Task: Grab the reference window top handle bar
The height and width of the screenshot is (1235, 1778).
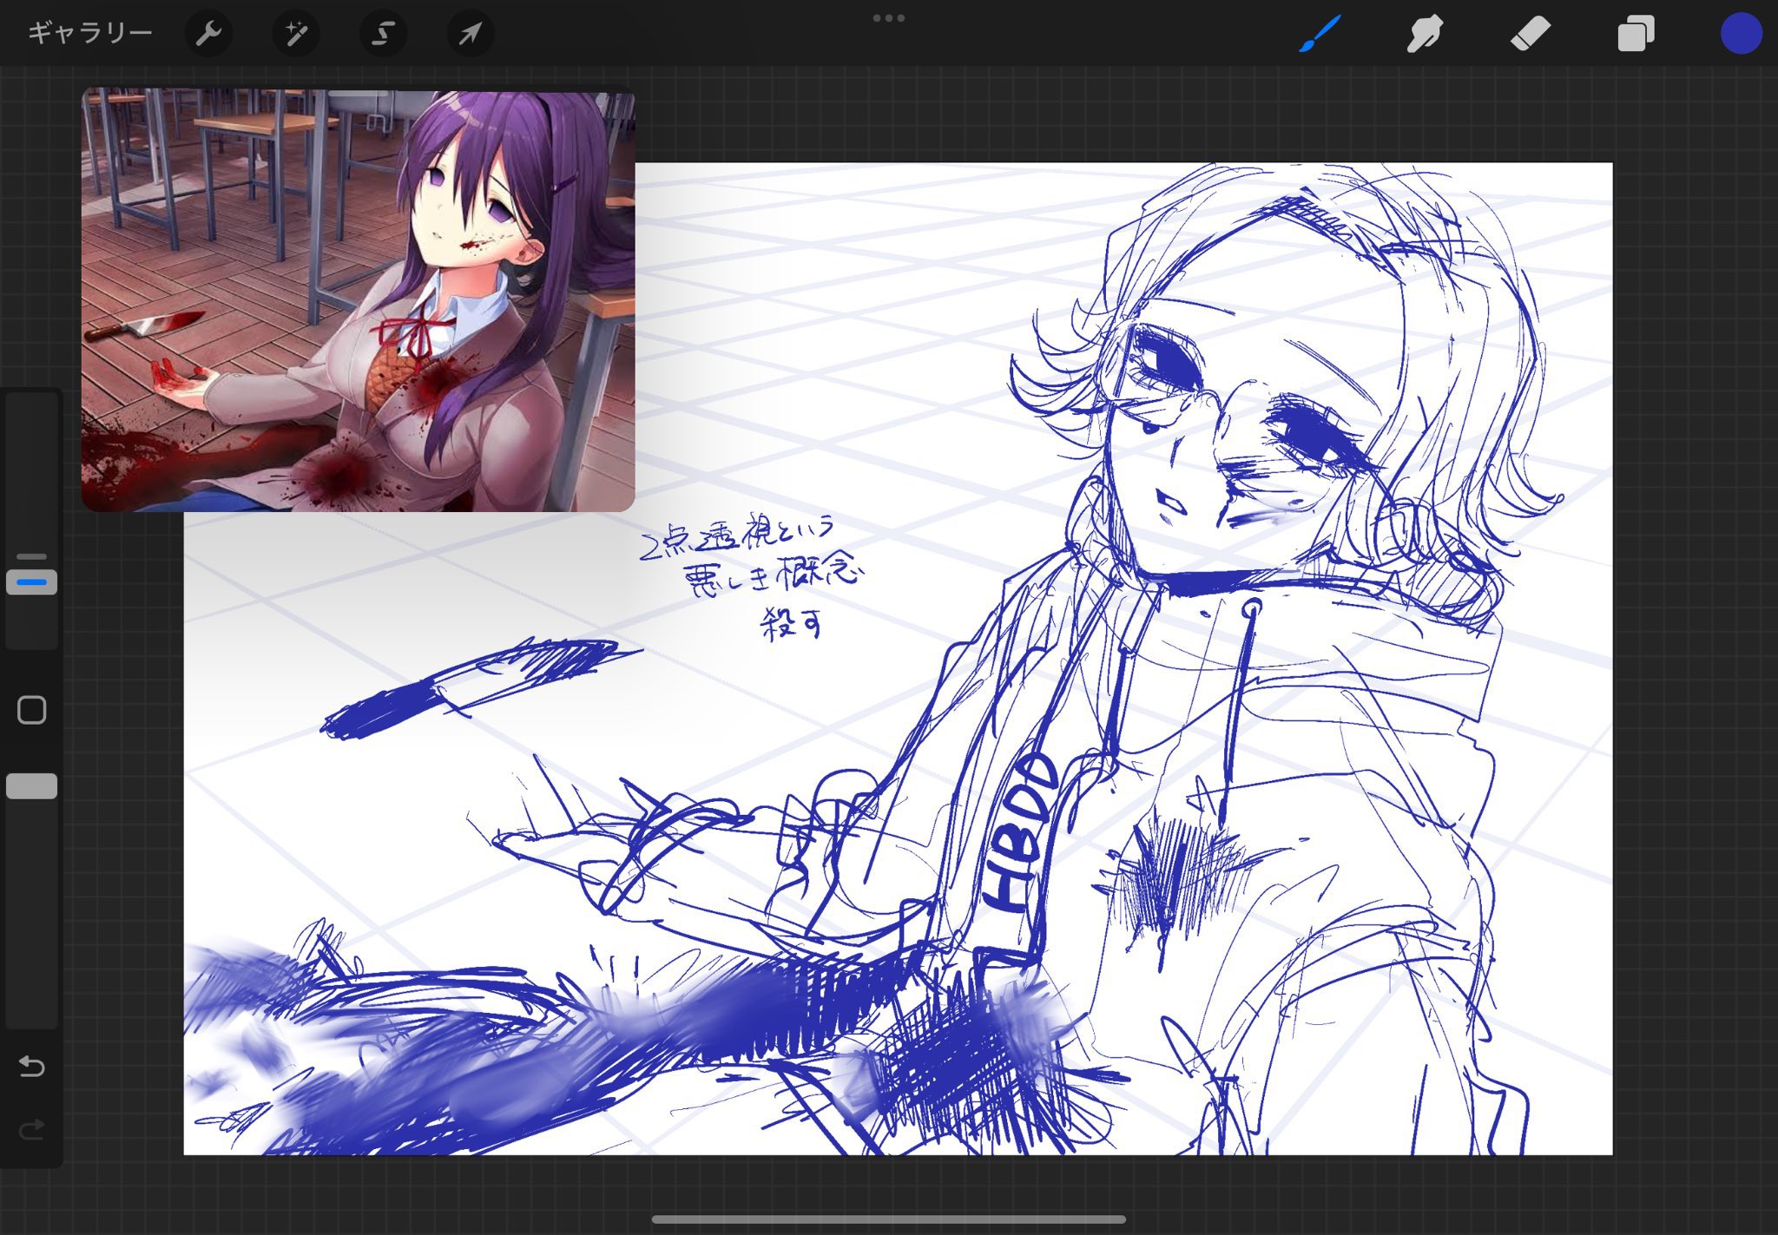Action: point(358,93)
